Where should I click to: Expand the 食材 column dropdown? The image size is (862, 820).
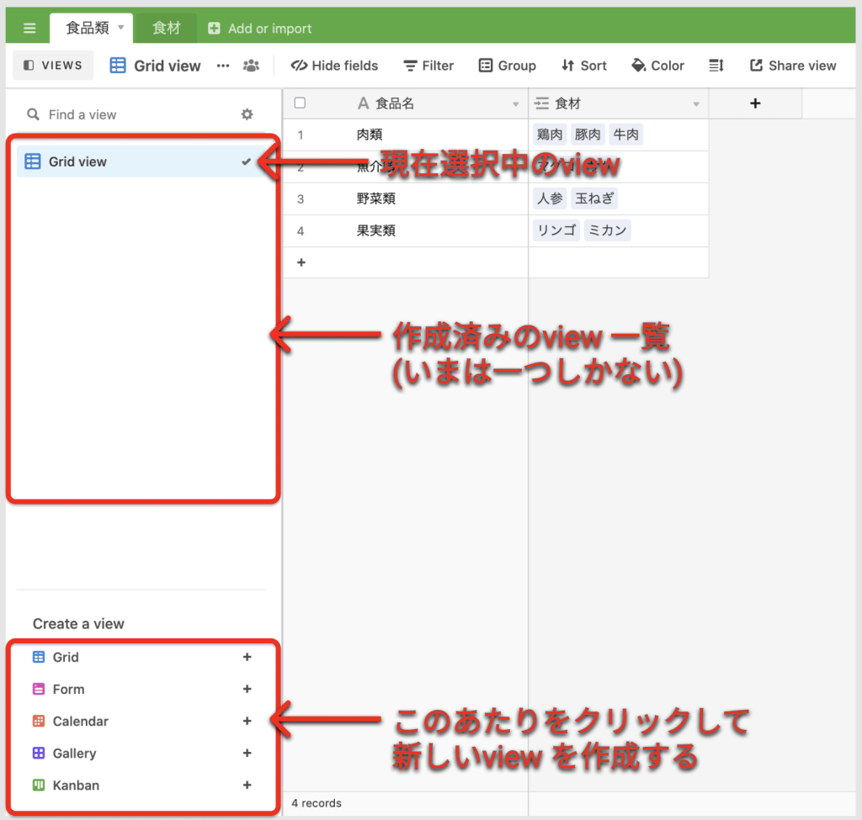[x=696, y=104]
